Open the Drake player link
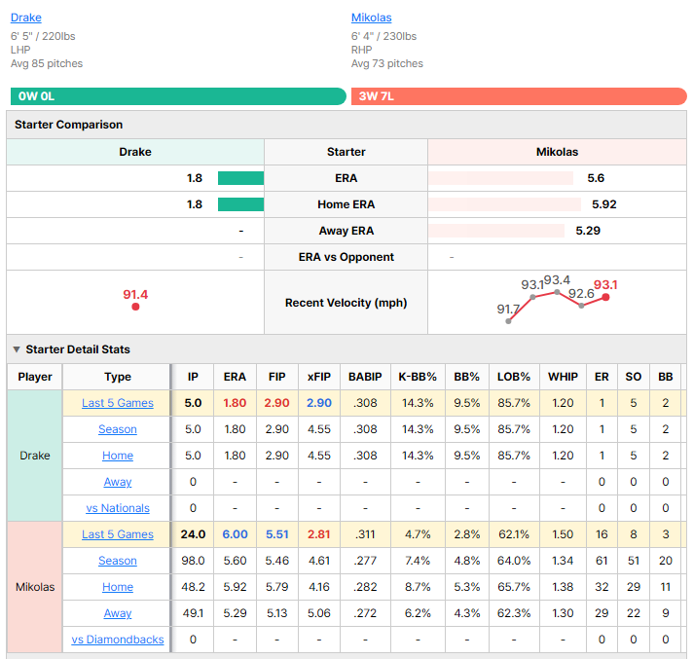Image resolution: width=693 pixels, height=659 pixels. coord(26,18)
